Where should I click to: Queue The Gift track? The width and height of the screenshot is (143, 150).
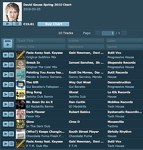pyautogui.click(x=11, y=85)
